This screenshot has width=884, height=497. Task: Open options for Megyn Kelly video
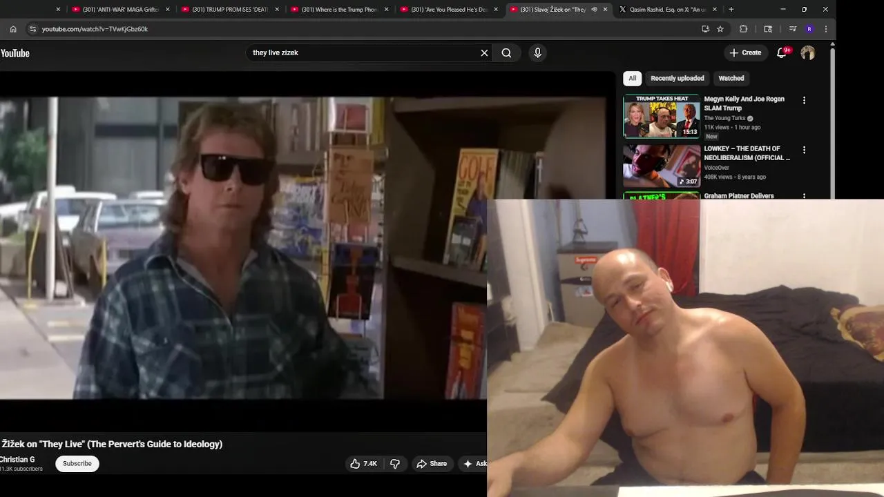click(x=804, y=100)
